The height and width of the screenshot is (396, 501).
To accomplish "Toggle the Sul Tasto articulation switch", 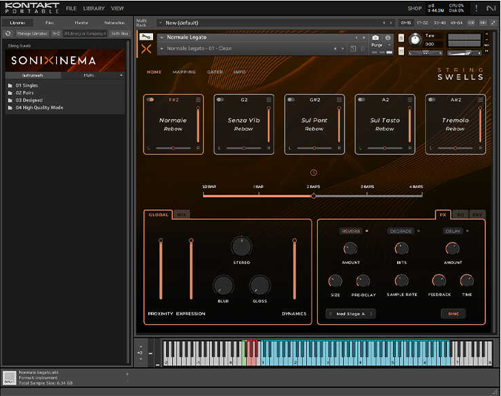I will tap(362, 100).
